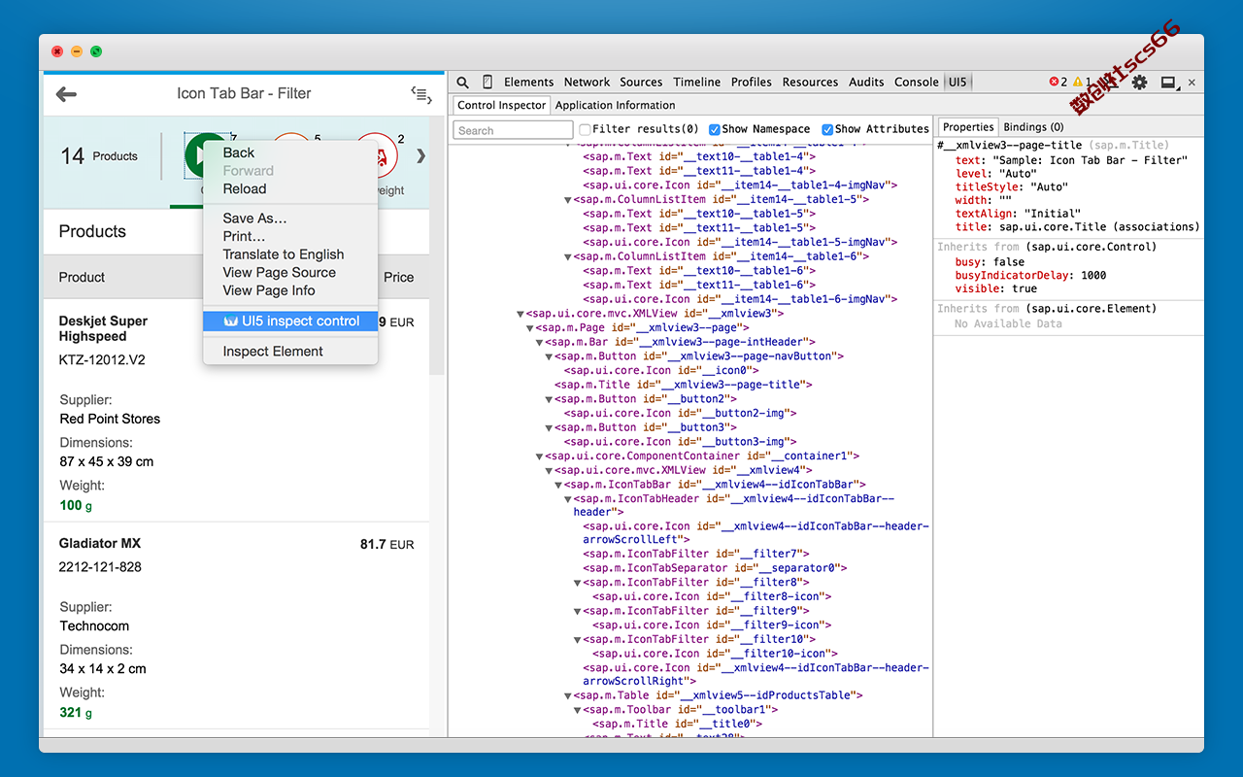Collapse ComponentContainer __container1 node
Viewport: 1243px width, 777px height.
(540, 456)
